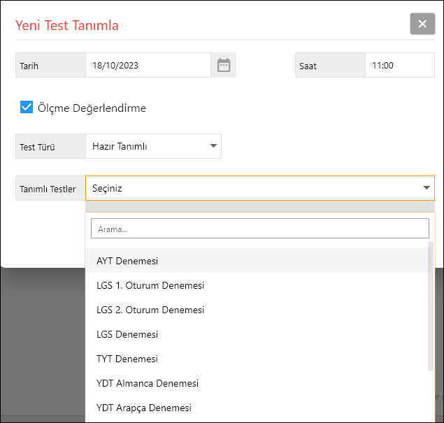Pick LGS 2. Oturum Denemesi option
The width and height of the screenshot is (444, 423).
(150, 310)
